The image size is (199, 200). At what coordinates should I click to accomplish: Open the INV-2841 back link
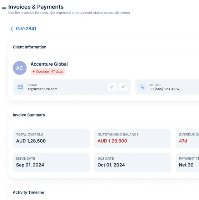26,29
